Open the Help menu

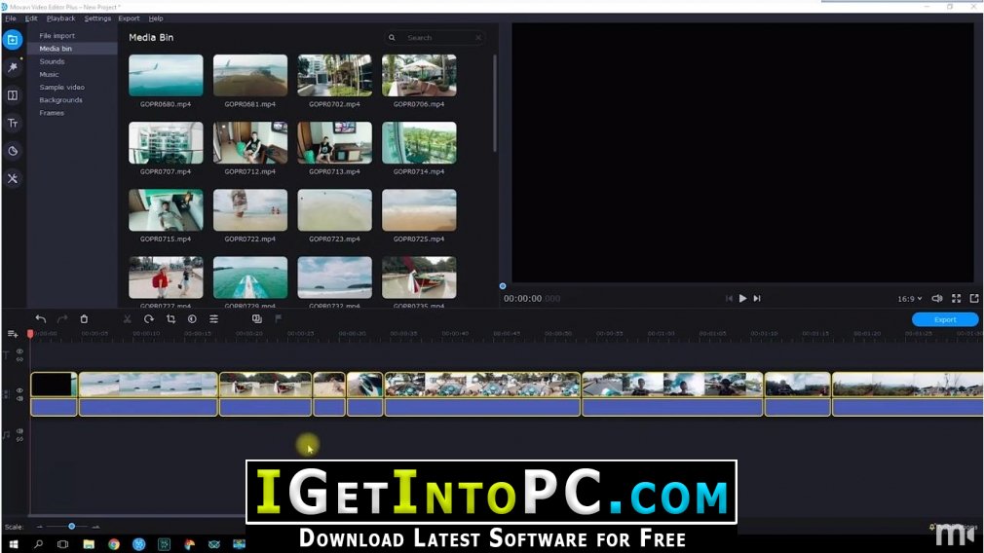pyautogui.click(x=156, y=18)
